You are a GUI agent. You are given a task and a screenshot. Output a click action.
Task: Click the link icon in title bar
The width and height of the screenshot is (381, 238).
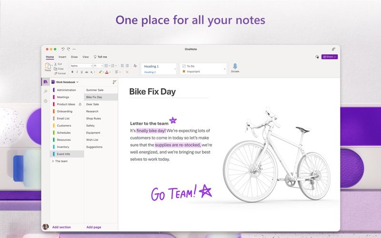click(334, 49)
